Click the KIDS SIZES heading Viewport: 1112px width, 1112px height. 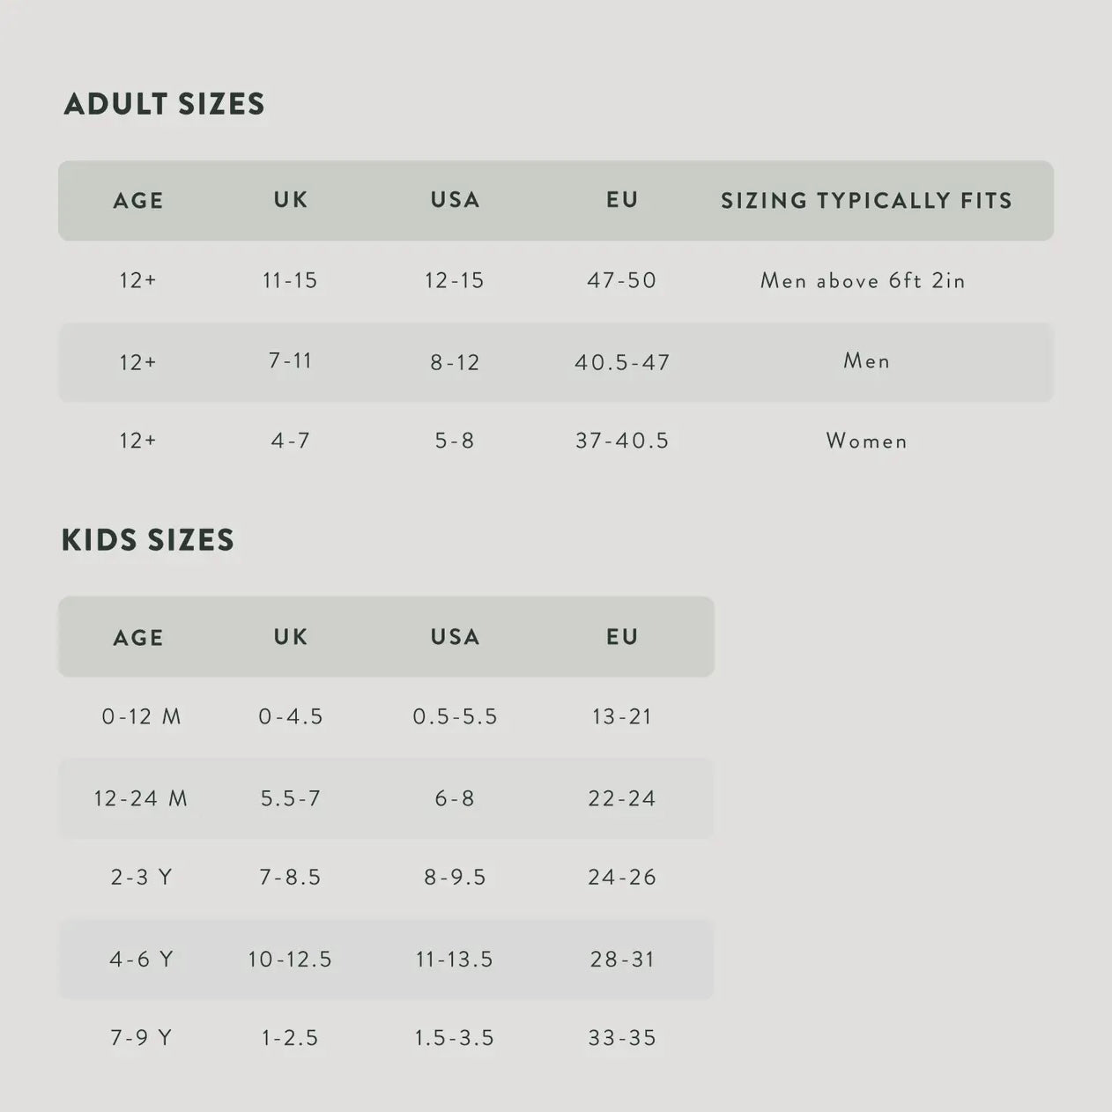tap(148, 540)
